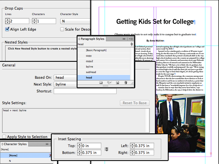The height and width of the screenshot is (164, 219).
Task: Open the Based On dropdown
Action: click(65, 78)
